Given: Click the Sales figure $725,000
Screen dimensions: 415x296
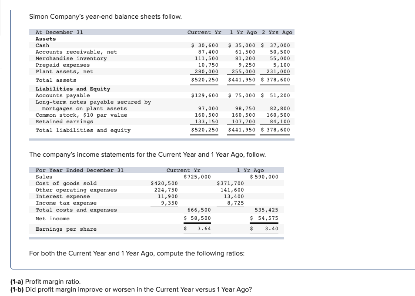Looking at the screenshot, I should click(197, 177).
